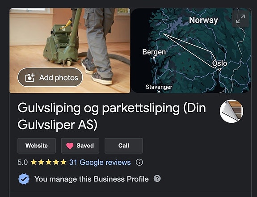This screenshot has width=257, height=197.
Task: Open the business Website button
Action: 37,146
